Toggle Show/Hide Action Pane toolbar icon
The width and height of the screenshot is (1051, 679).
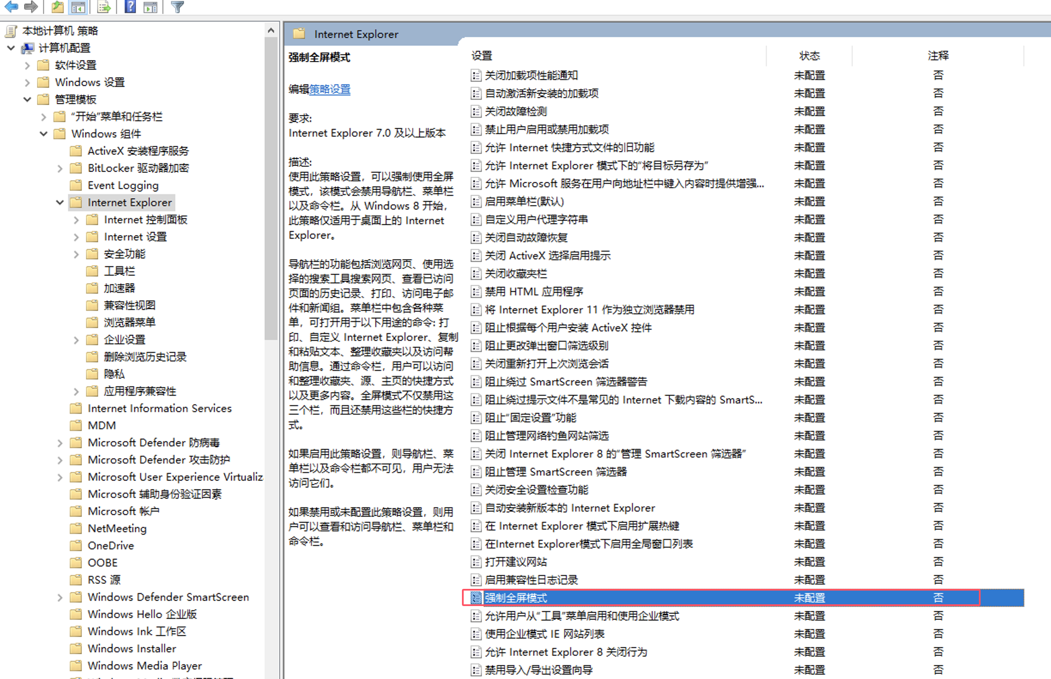[150, 6]
